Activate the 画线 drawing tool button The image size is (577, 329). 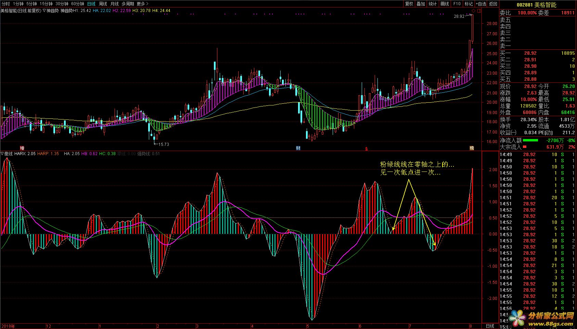[445, 4]
